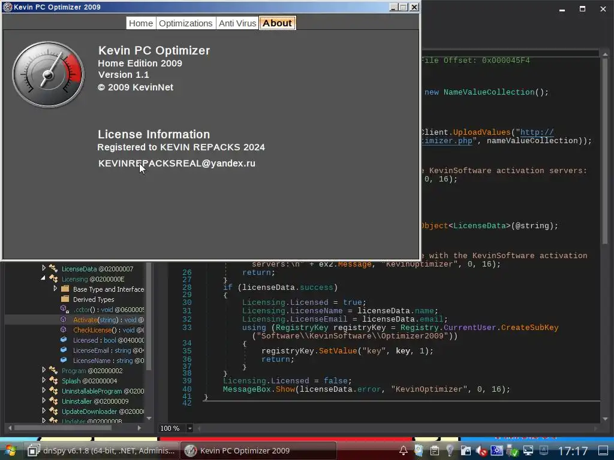Click the Licensed field icon
This screenshot has width=614, height=460.
[64, 340]
